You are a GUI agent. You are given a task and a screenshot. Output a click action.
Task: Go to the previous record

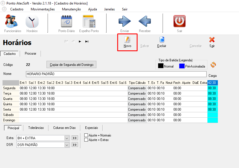point(73,41)
